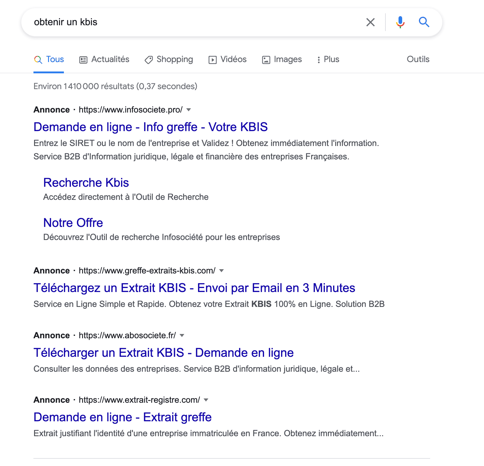Switch to the Vidéos tab
This screenshot has width=484, height=466.
point(228,59)
